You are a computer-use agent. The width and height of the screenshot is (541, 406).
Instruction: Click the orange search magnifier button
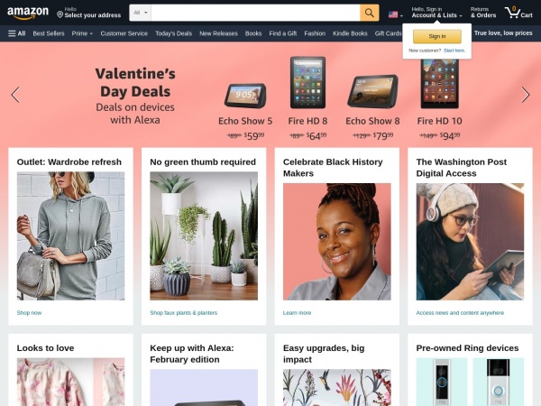(x=369, y=13)
